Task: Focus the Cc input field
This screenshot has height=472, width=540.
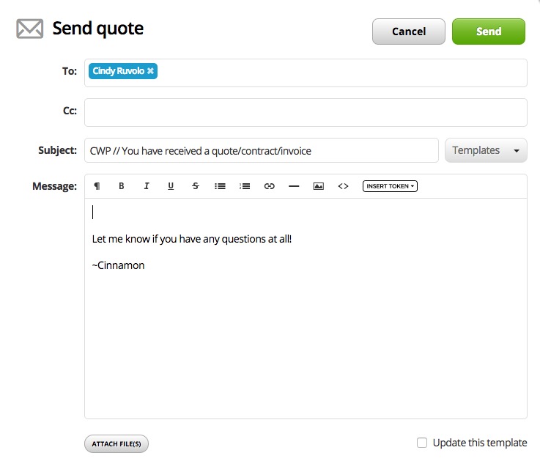Action: pos(306,112)
